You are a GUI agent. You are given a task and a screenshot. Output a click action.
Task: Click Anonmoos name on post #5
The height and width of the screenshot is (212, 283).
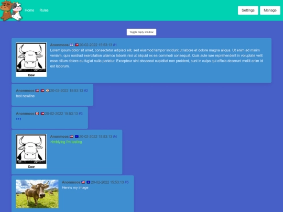[x=71, y=182]
